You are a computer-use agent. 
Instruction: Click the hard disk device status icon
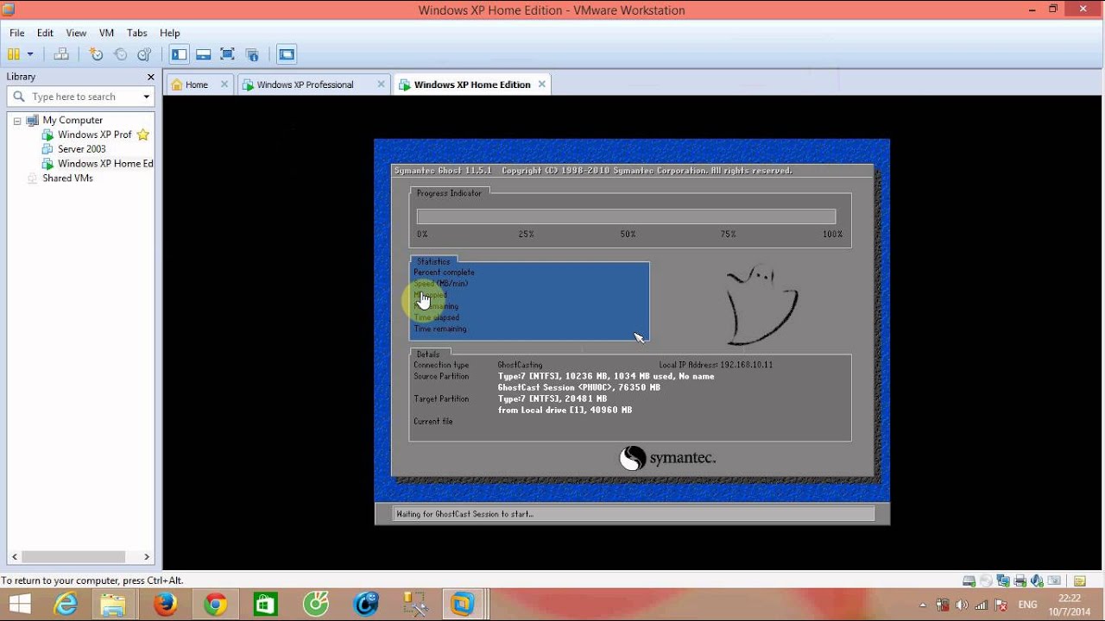[969, 581]
